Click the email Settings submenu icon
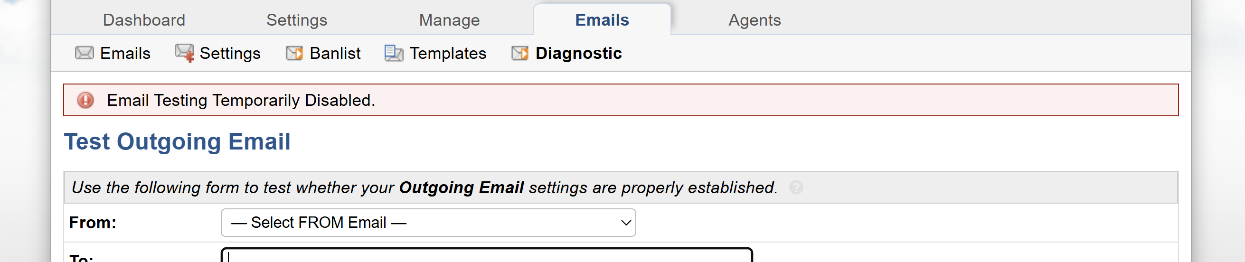The image size is (1245, 262). [x=184, y=53]
